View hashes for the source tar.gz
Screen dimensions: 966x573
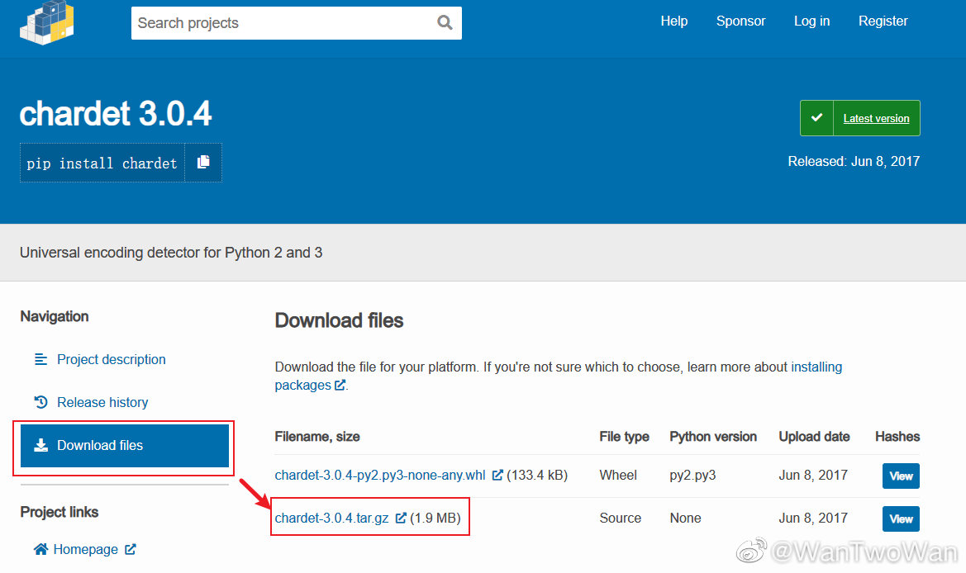click(901, 519)
